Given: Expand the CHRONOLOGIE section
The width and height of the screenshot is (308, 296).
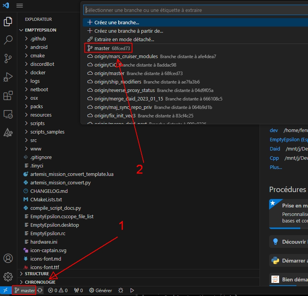Looking at the screenshot, I should [x=40, y=282].
